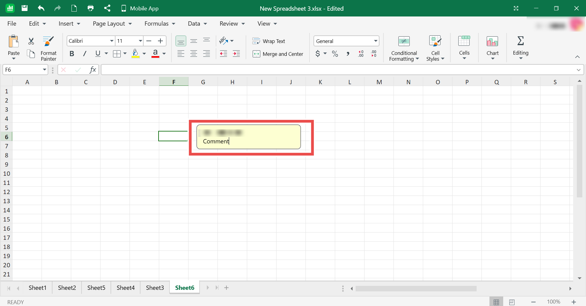Screen dimensions: 586x306
Task: Expand the fill color dropdown arrow
Action: [x=144, y=54]
